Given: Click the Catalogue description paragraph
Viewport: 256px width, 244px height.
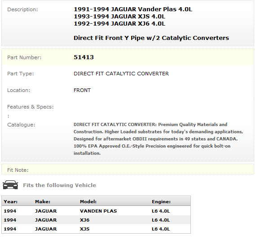Looking at the screenshot, I should pos(158,139).
